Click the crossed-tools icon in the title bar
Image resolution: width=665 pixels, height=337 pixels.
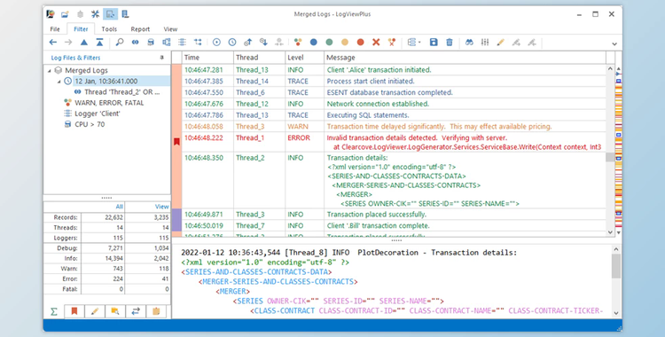click(95, 14)
